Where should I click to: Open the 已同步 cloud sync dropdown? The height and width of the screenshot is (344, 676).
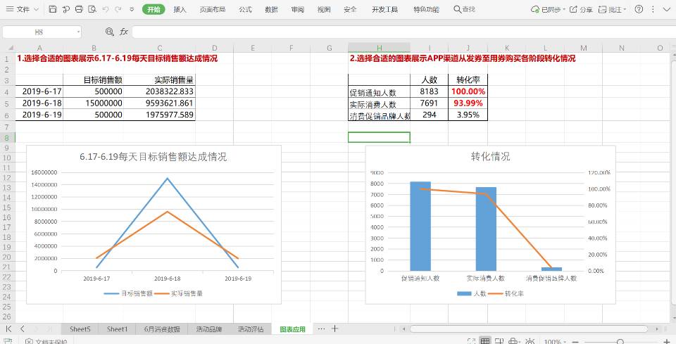548,9
